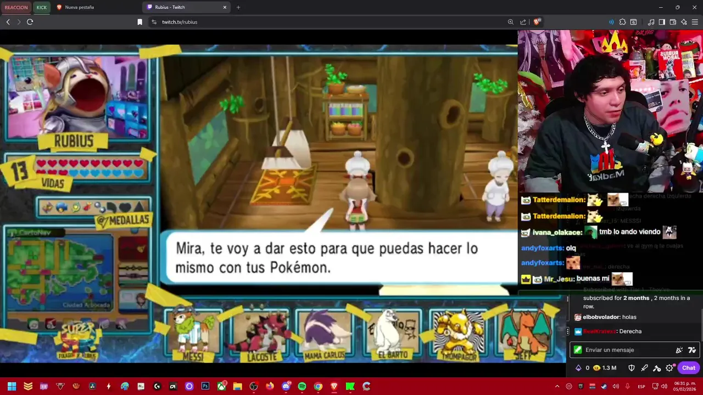Toggle the red microphone tray icon
This screenshot has width=703, height=395.
627,387
